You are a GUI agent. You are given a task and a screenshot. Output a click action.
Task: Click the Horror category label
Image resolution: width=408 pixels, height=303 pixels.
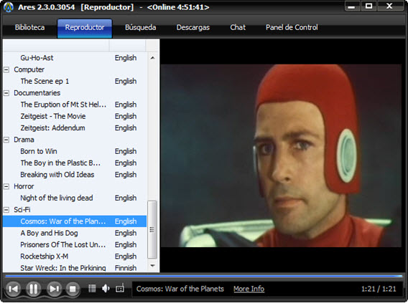coord(24,186)
